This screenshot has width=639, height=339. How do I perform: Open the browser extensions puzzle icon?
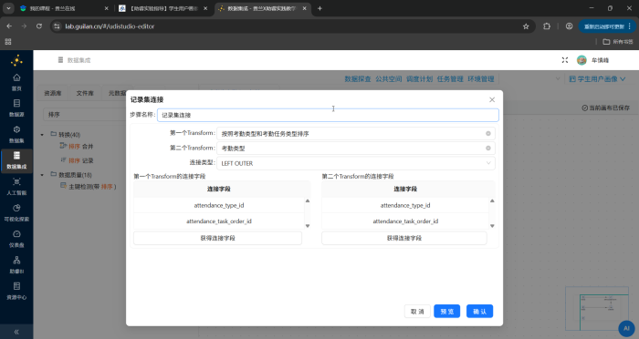coord(547,26)
